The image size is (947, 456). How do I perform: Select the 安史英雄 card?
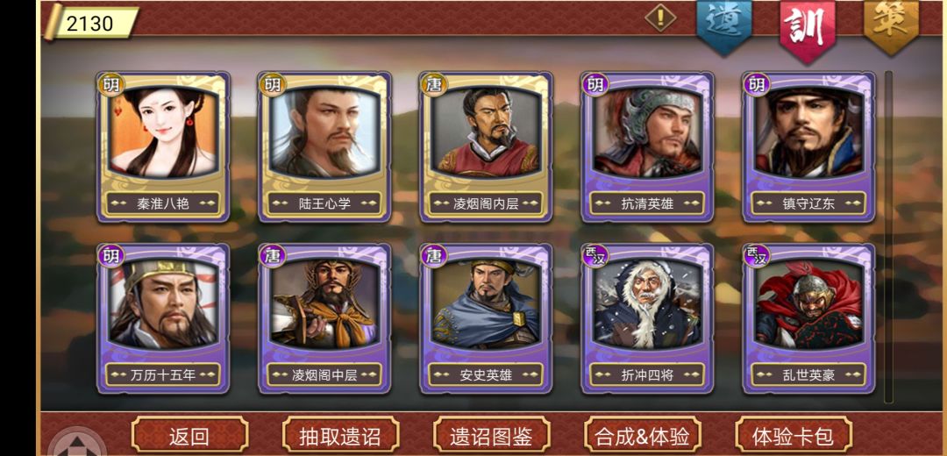point(486,318)
